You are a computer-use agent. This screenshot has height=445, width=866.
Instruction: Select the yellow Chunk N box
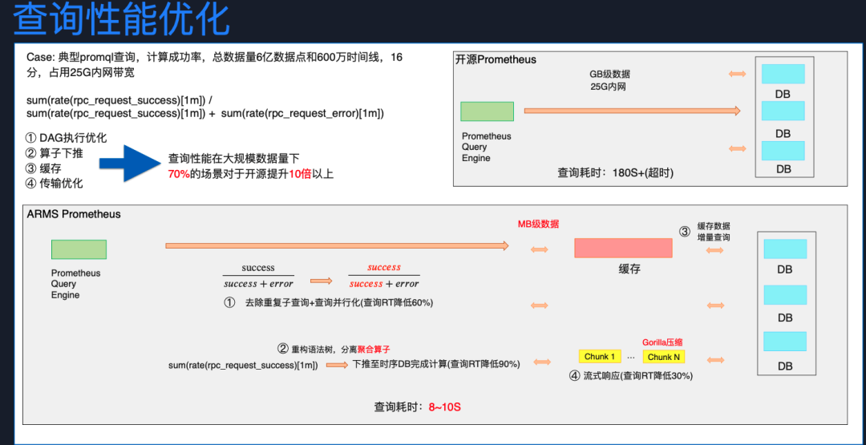point(663,357)
